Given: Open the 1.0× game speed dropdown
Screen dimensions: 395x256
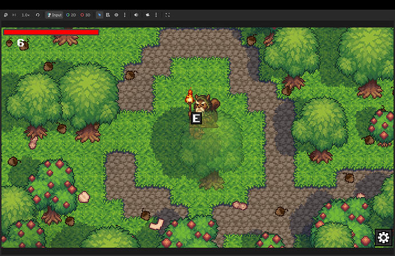Looking at the screenshot, I should (x=26, y=15).
